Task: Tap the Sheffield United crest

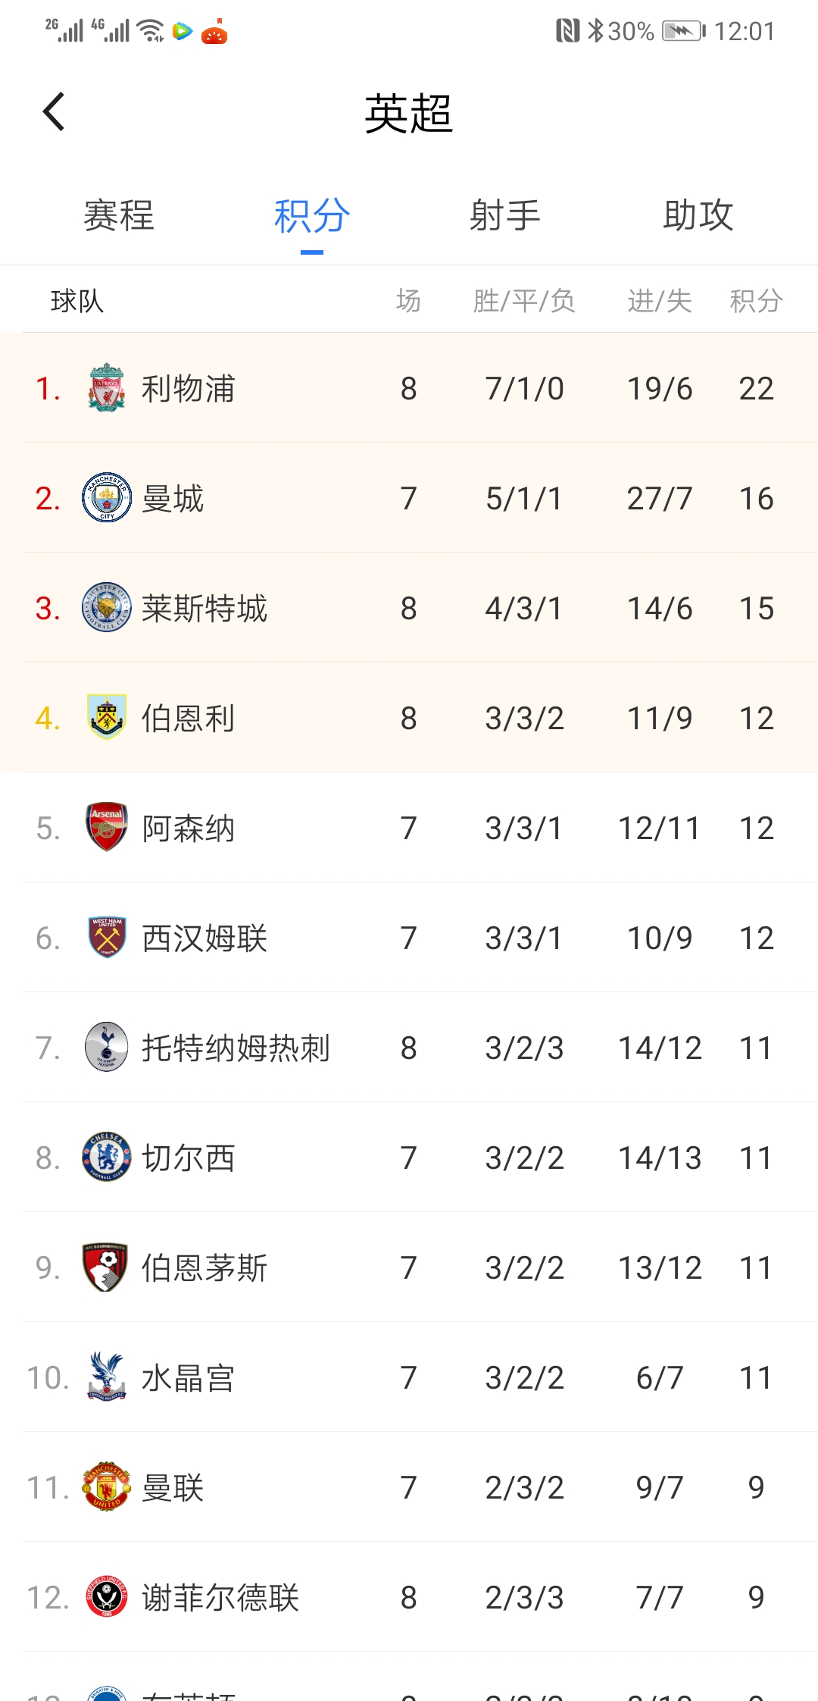Action: tap(107, 1596)
